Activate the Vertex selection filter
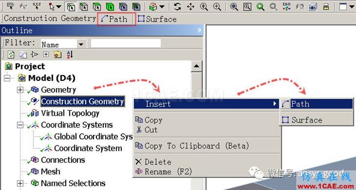356x190 pixels. 71,6
